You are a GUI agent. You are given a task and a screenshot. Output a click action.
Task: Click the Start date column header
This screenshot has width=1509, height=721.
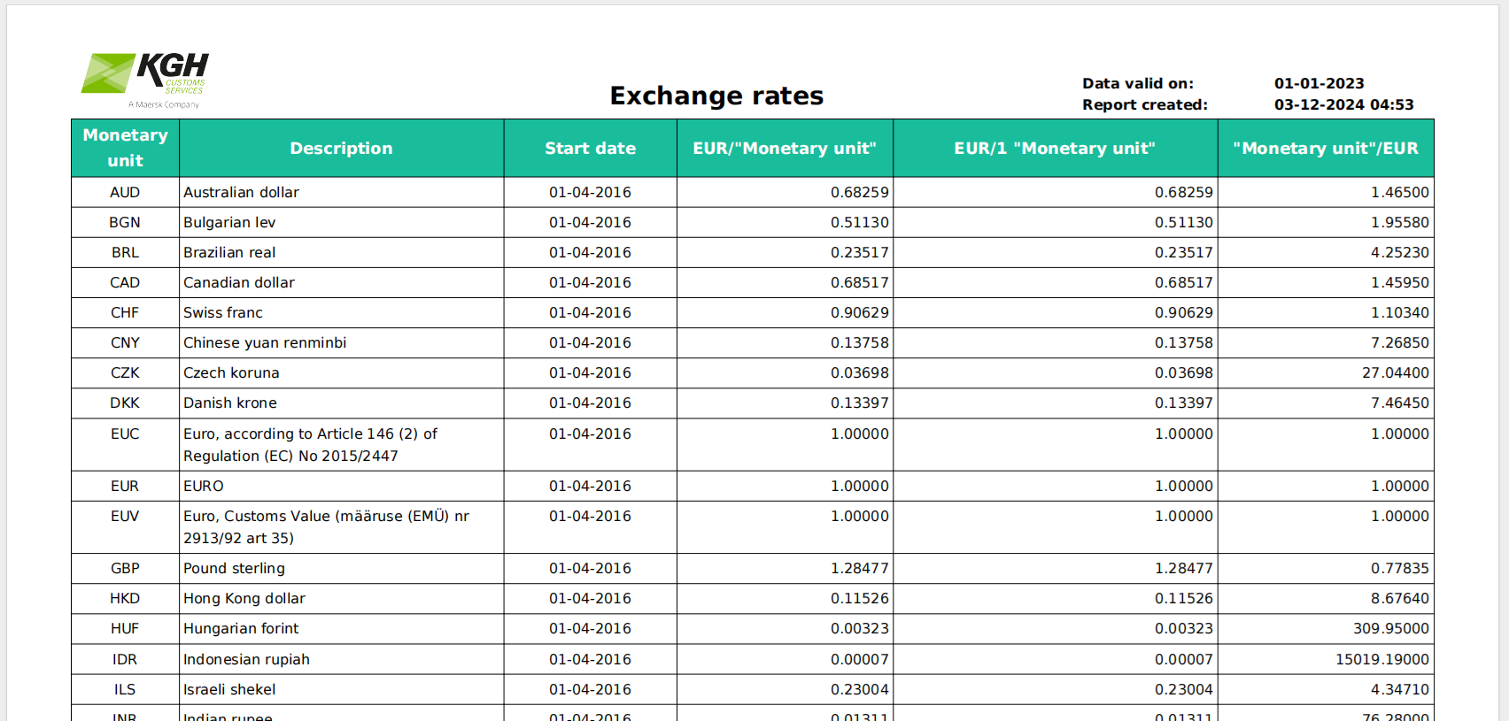pyautogui.click(x=590, y=149)
